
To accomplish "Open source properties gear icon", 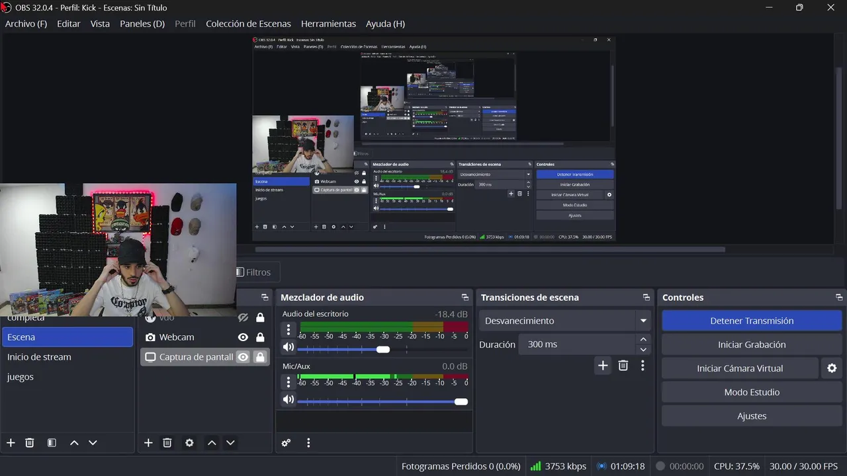I will click(189, 443).
